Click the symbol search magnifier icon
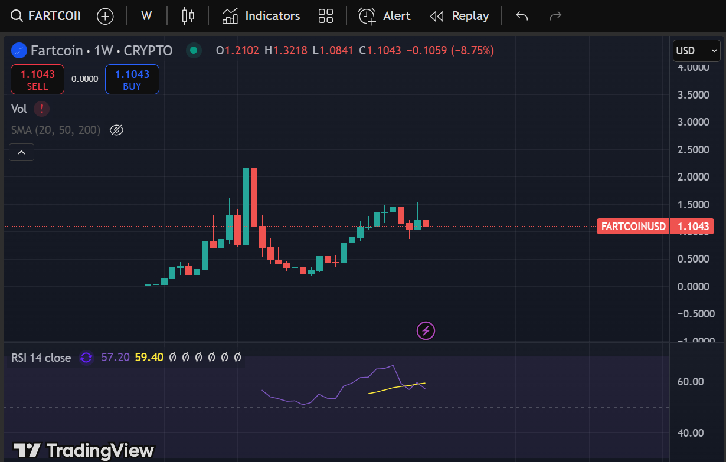The height and width of the screenshot is (462, 726). 18,16
